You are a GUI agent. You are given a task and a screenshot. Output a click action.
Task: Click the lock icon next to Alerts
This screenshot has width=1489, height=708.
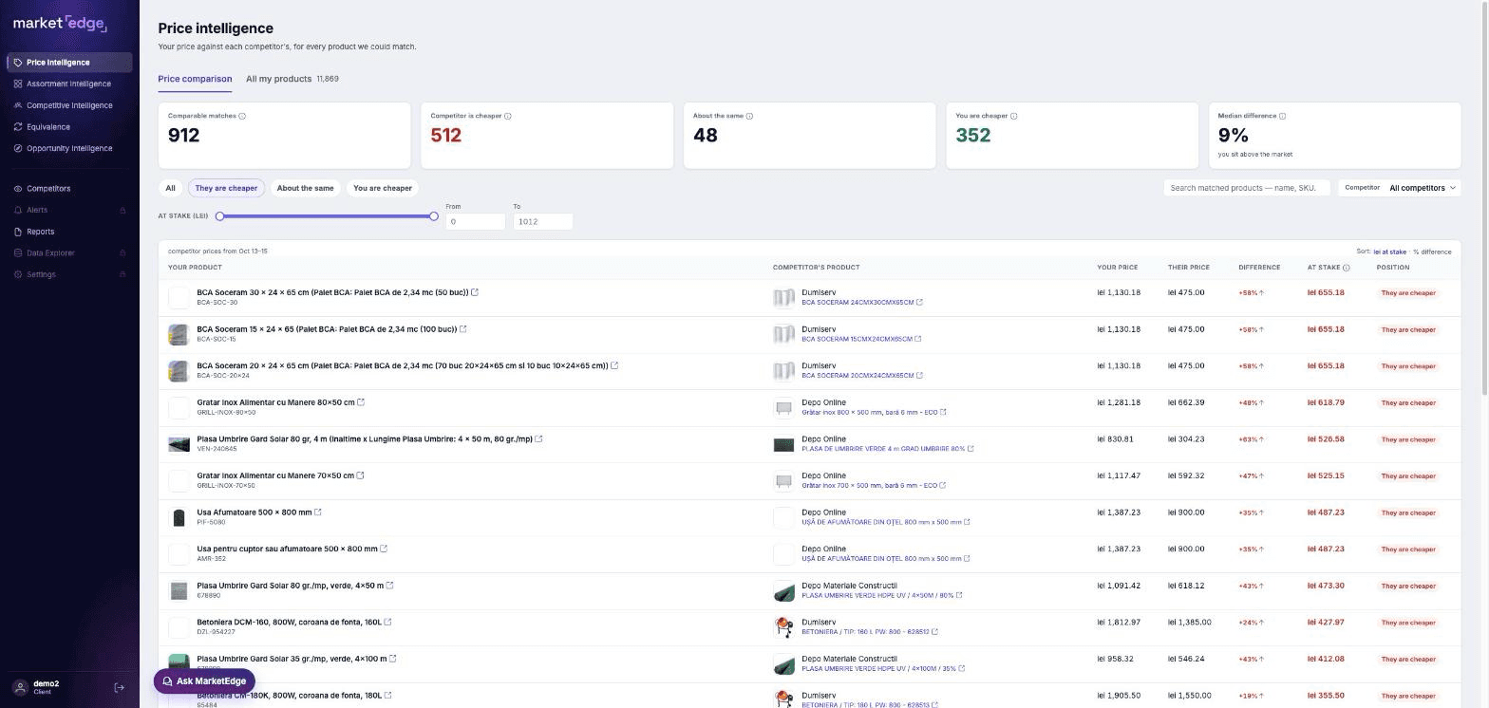point(123,211)
